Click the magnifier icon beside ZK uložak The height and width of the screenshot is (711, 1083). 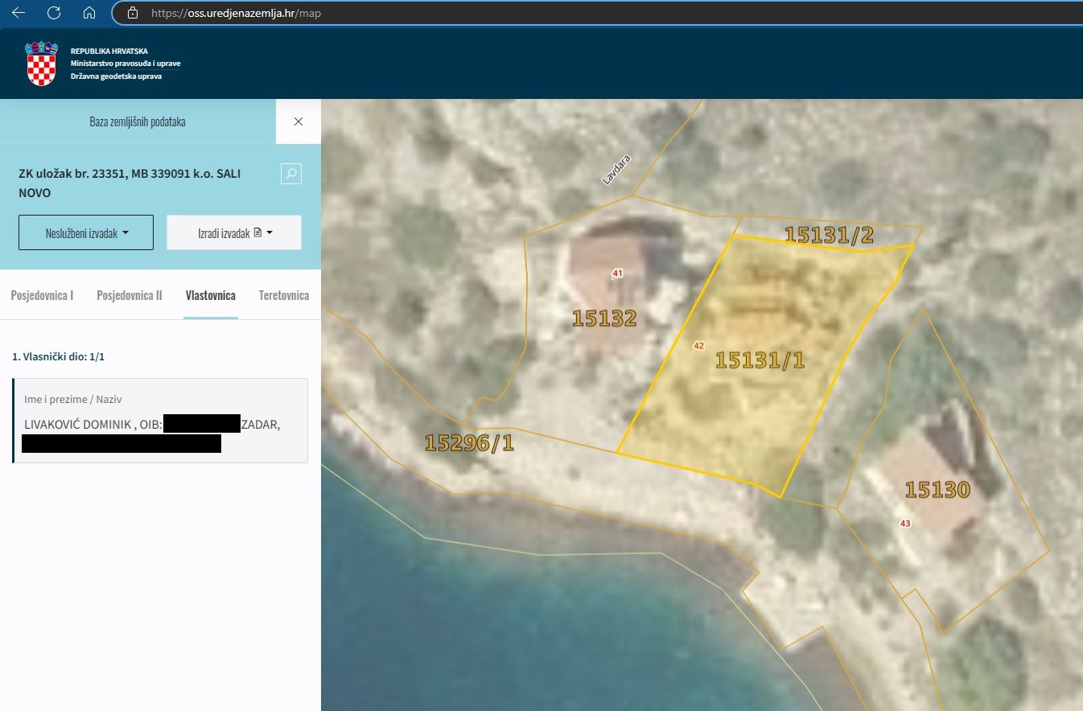(x=290, y=173)
